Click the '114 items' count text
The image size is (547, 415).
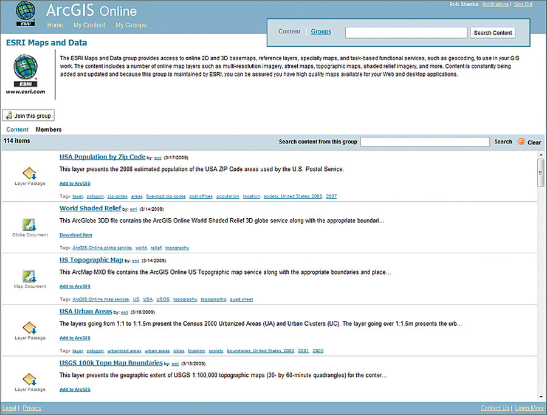(x=17, y=140)
